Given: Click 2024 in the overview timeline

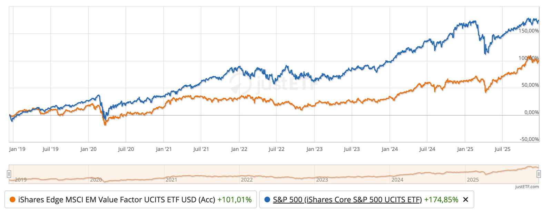Looking at the screenshot, I should point(397,180).
